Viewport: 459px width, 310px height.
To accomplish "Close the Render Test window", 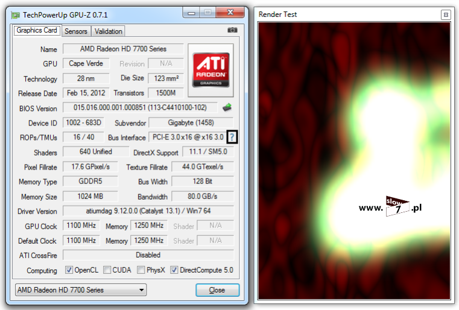I will (446, 14).
